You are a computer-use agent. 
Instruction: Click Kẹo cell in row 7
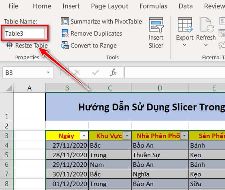207,174
